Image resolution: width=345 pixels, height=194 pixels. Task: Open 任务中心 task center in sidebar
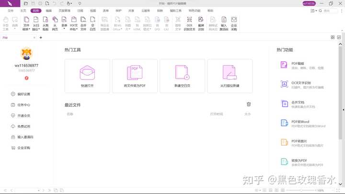pos(21,105)
